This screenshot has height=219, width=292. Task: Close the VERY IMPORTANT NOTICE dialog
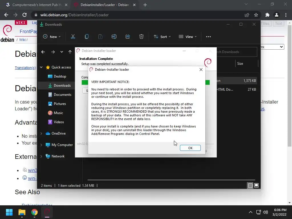click(x=201, y=70)
